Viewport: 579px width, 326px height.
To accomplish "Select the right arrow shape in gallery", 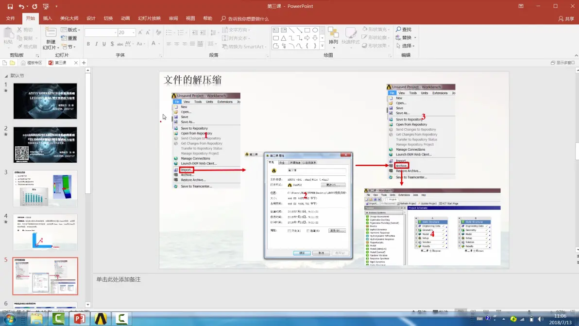I will coord(307,38).
